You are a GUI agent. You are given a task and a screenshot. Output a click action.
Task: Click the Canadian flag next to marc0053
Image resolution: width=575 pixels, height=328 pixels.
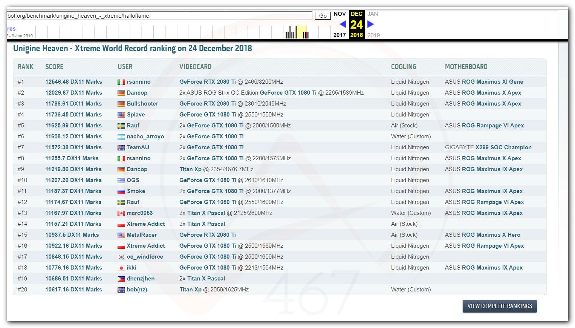(121, 213)
